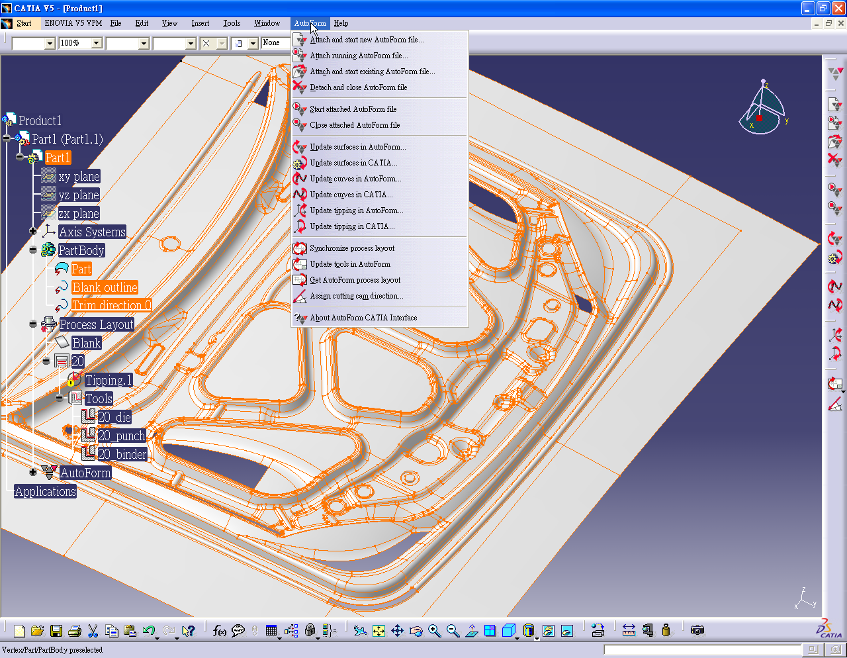Click the isometric view cube icon
847x658 pixels.
(x=508, y=631)
